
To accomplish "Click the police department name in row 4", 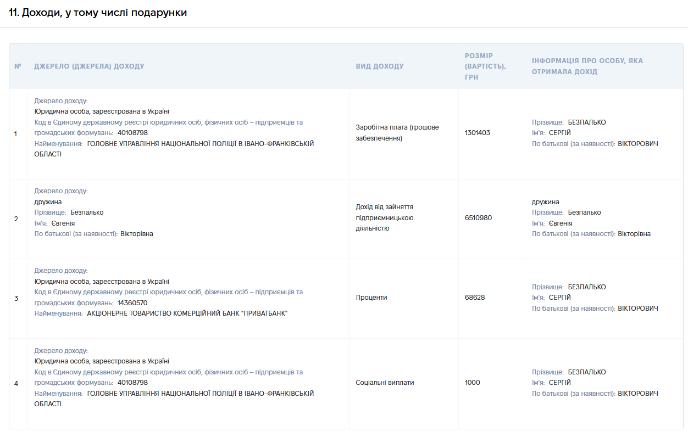I will tap(174, 399).
